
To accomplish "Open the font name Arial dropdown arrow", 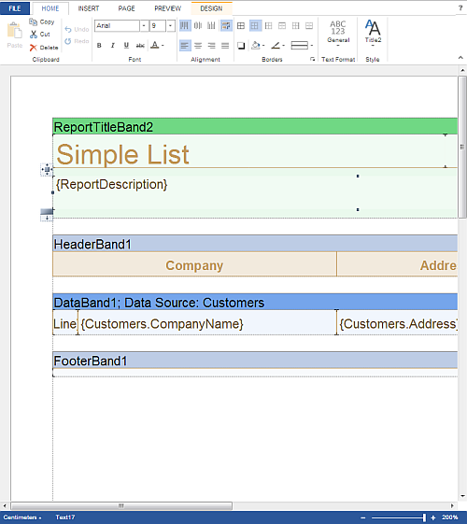I will [144, 26].
